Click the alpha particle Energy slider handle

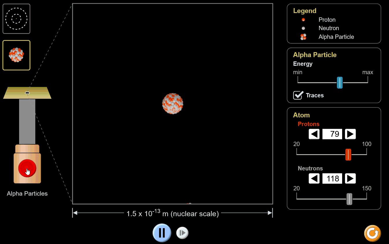340,83
